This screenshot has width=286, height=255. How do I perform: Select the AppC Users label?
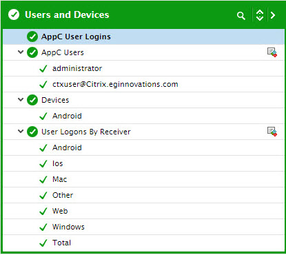point(63,52)
